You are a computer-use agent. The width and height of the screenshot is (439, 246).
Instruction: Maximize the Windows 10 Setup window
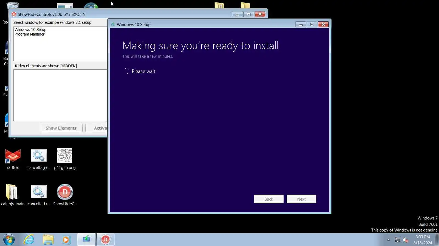[312, 24]
